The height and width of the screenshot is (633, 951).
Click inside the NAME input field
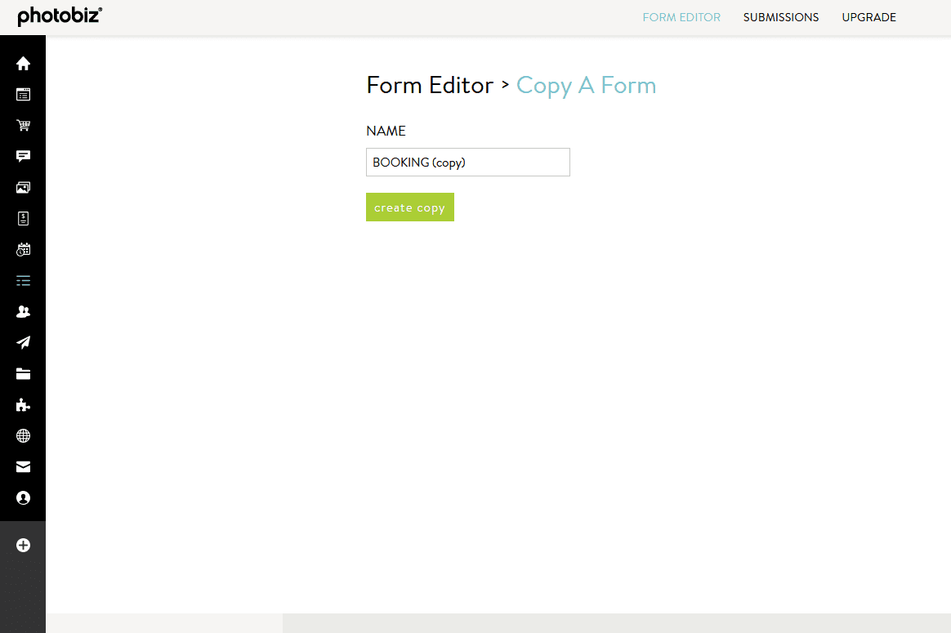tap(467, 162)
